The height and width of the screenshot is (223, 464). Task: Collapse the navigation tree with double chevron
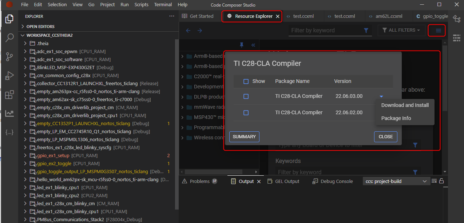[x=253, y=45]
